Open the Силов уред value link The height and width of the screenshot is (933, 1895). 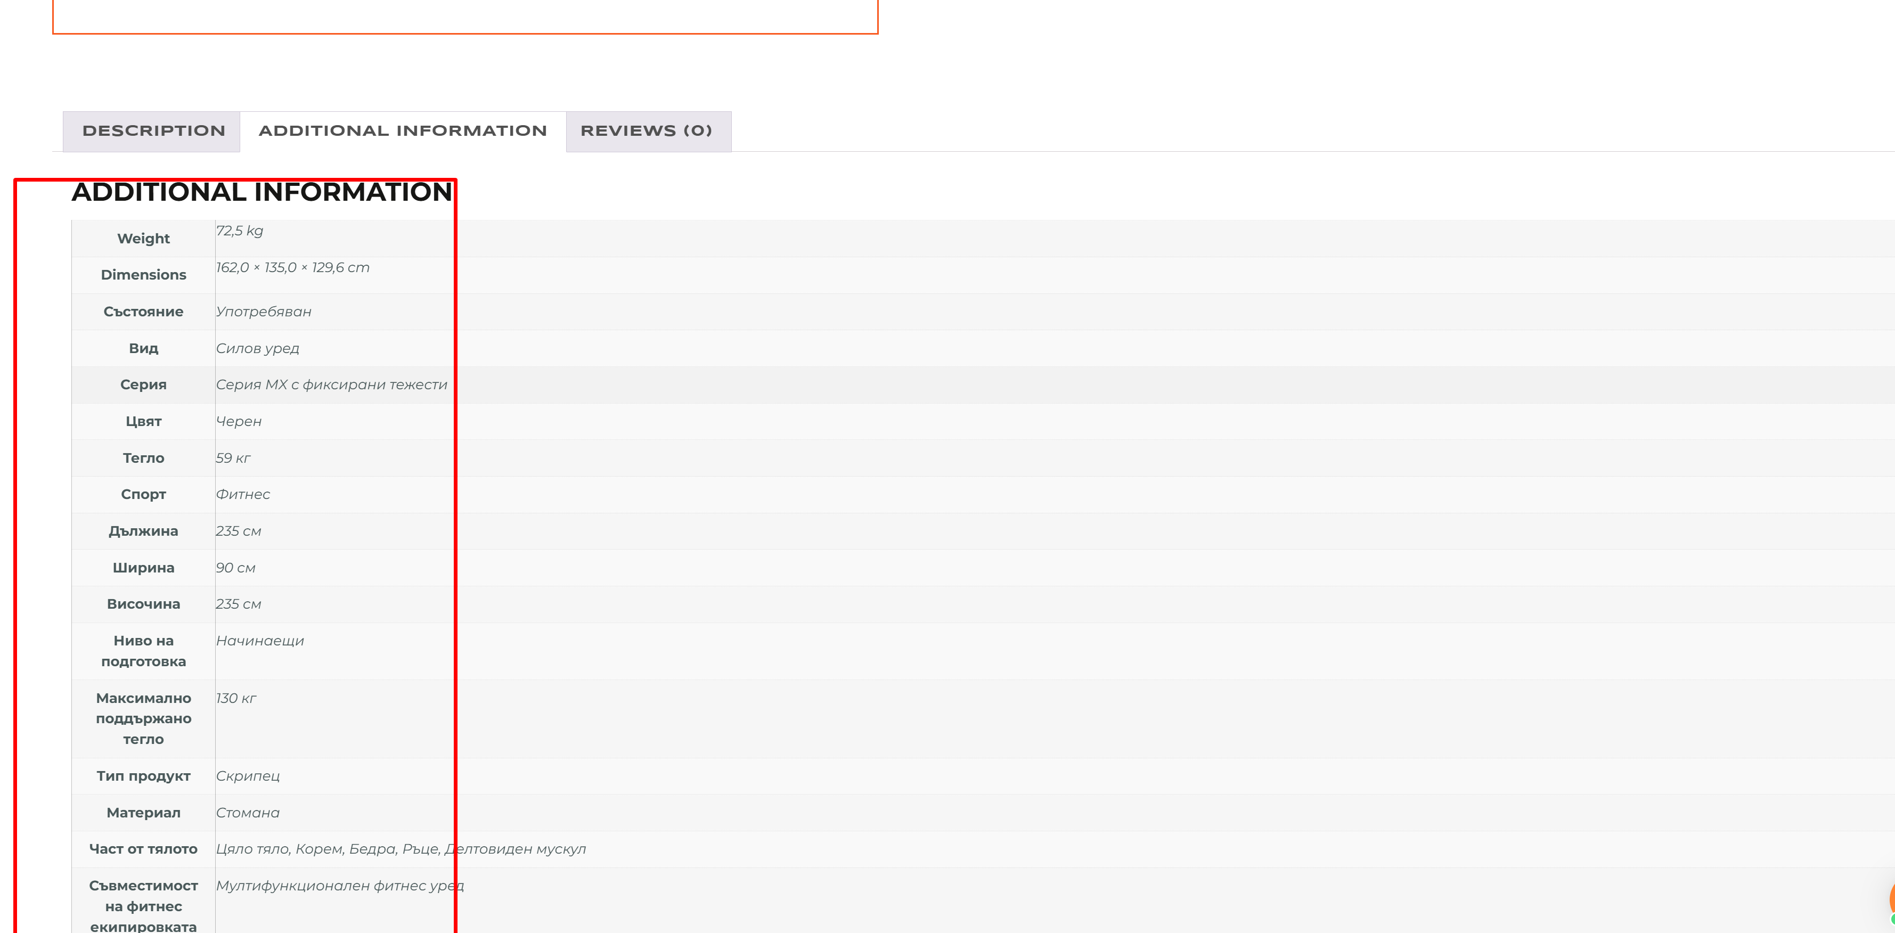(x=257, y=348)
